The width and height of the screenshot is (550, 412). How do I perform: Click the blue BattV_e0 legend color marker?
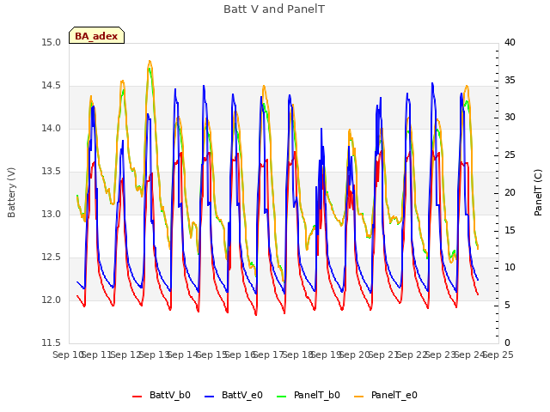point(209,397)
